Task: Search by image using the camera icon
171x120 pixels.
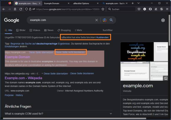Action: [105, 20]
